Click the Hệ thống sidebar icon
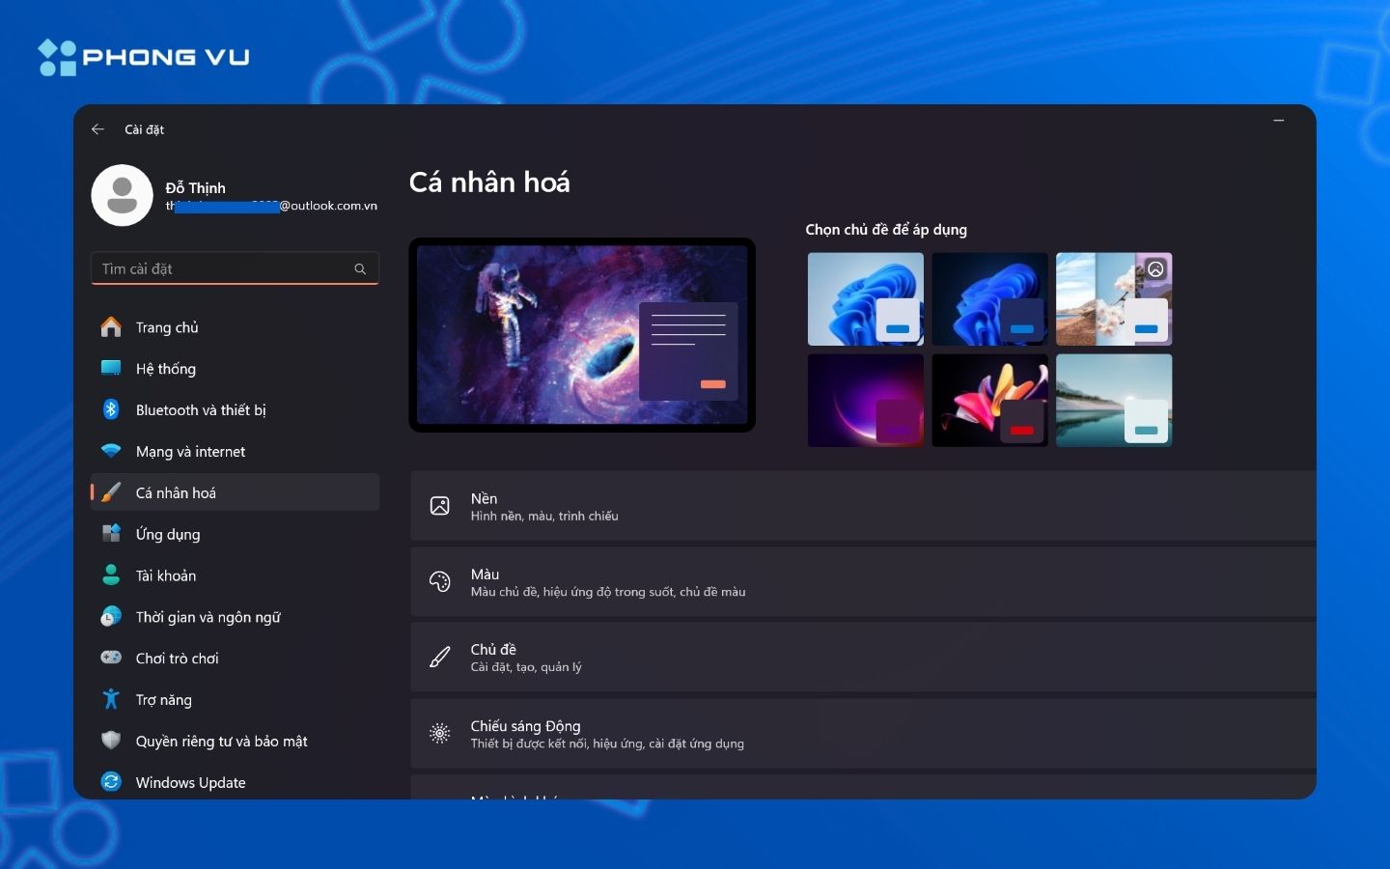This screenshot has height=869, width=1390. pyautogui.click(x=111, y=368)
